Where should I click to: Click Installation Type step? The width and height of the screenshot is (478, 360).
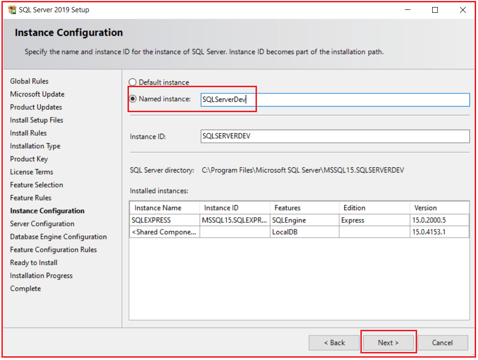pyautogui.click(x=35, y=146)
